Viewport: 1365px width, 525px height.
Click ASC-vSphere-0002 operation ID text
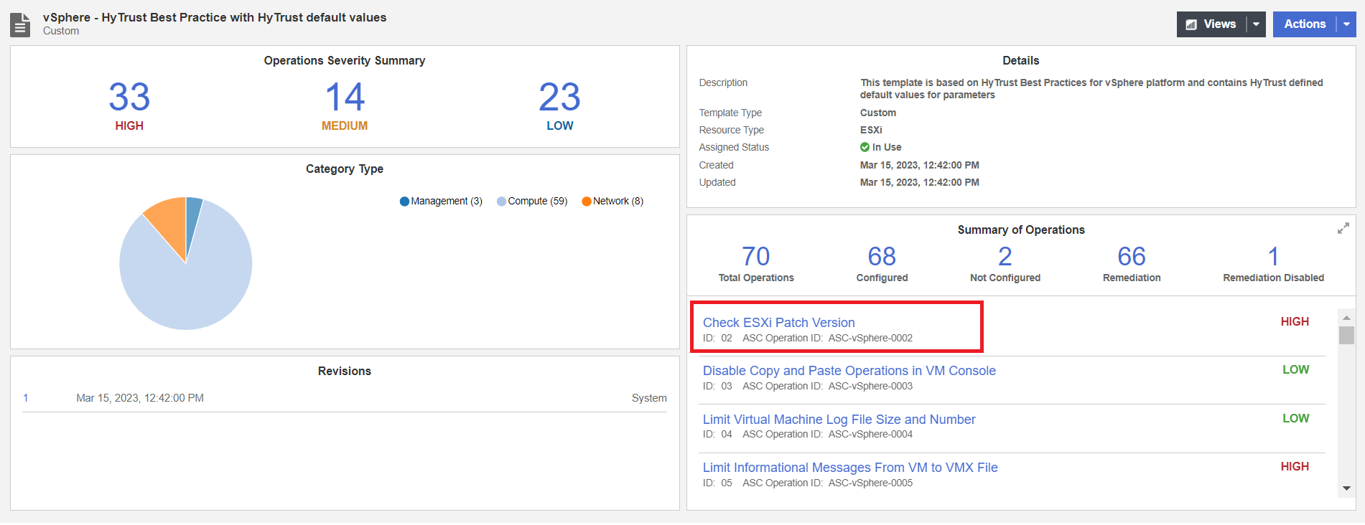pos(870,339)
